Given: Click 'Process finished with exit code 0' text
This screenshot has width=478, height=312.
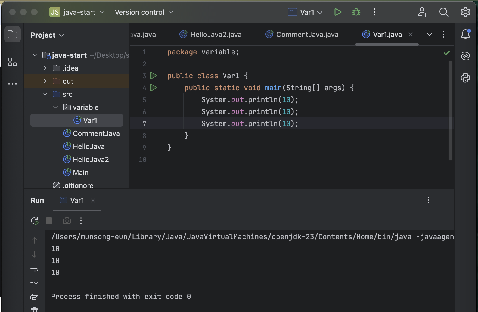Looking at the screenshot, I should click(x=121, y=297).
